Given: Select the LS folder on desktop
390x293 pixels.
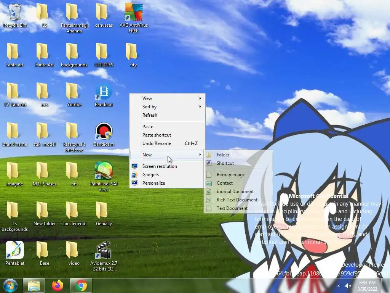Looking at the screenshot, I should click(44, 15).
